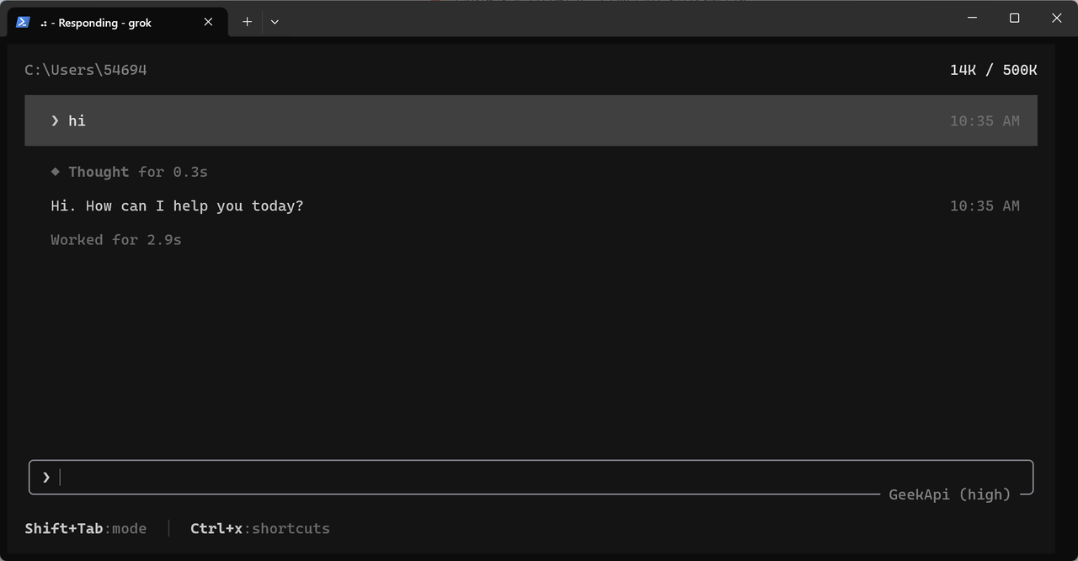This screenshot has height=561, width=1078.
Task: Click the 'Hi. How can I help you today?' reply
Action: pos(177,206)
